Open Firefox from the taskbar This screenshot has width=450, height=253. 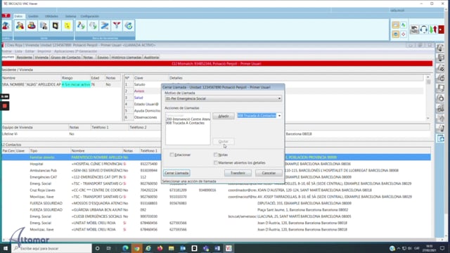160,248
